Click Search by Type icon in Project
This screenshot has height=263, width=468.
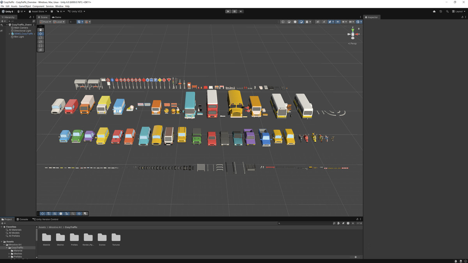339,223
